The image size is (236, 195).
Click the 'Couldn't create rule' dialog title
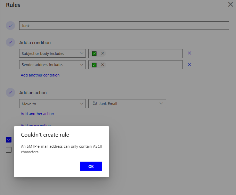[x=45, y=135]
